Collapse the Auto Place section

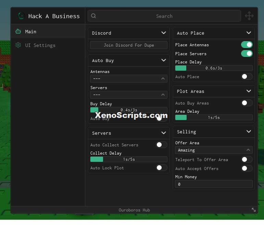(249, 33)
